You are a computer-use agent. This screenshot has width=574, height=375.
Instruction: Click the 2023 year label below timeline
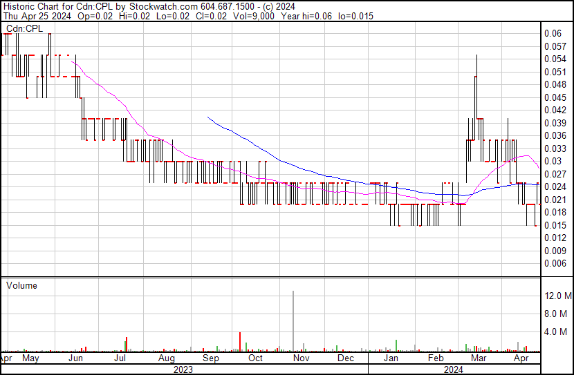pyautogui.click(x=183, y=369)
